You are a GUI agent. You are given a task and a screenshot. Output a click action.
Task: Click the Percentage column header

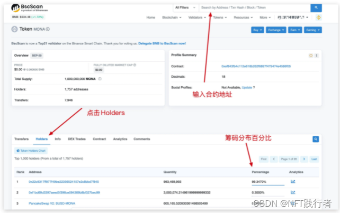click(x=260, y=172)
